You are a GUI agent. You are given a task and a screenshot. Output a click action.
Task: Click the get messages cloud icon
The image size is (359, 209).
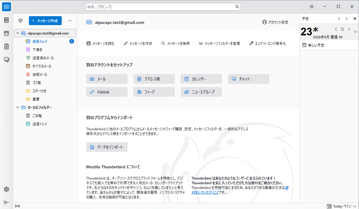coord(20,21)
